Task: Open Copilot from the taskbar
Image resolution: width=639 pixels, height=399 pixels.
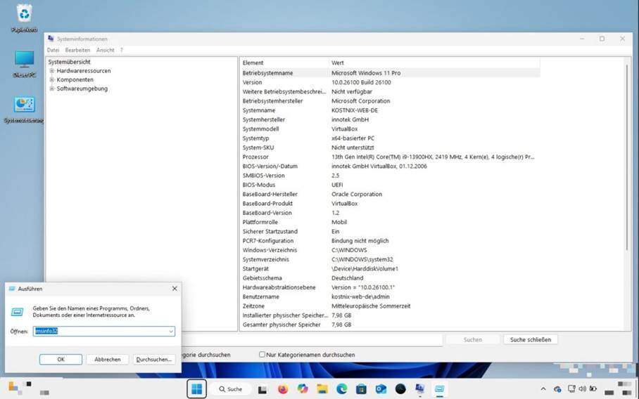Action: coord(303,389)
